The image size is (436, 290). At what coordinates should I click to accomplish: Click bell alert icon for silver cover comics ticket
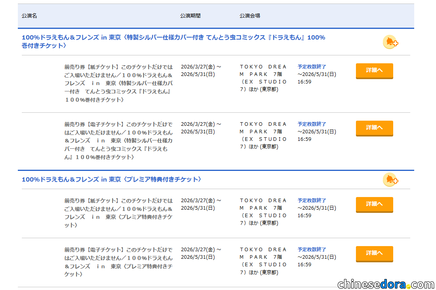[x=390, y=42]
